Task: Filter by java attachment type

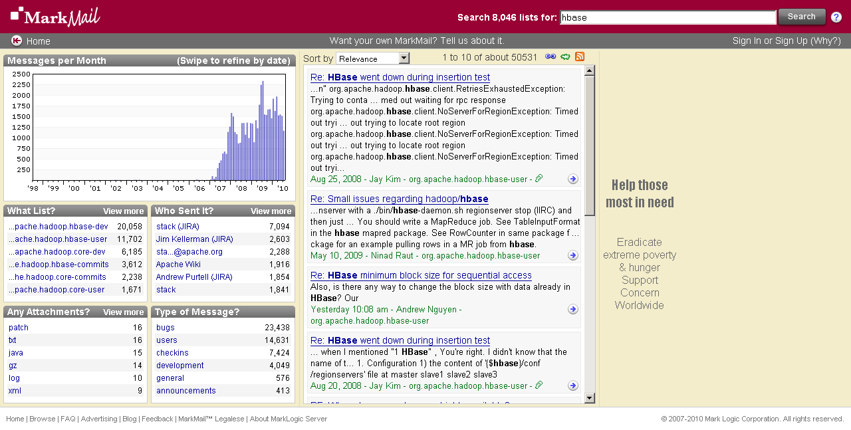Action: (x=16, y=353)
